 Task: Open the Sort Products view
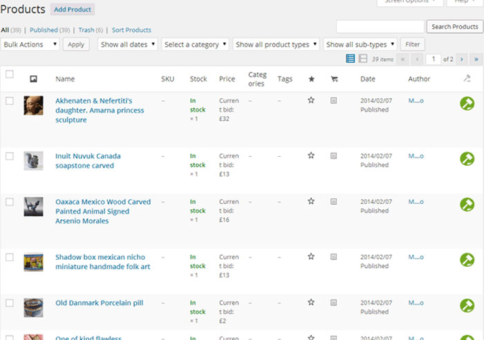point(131,30)
